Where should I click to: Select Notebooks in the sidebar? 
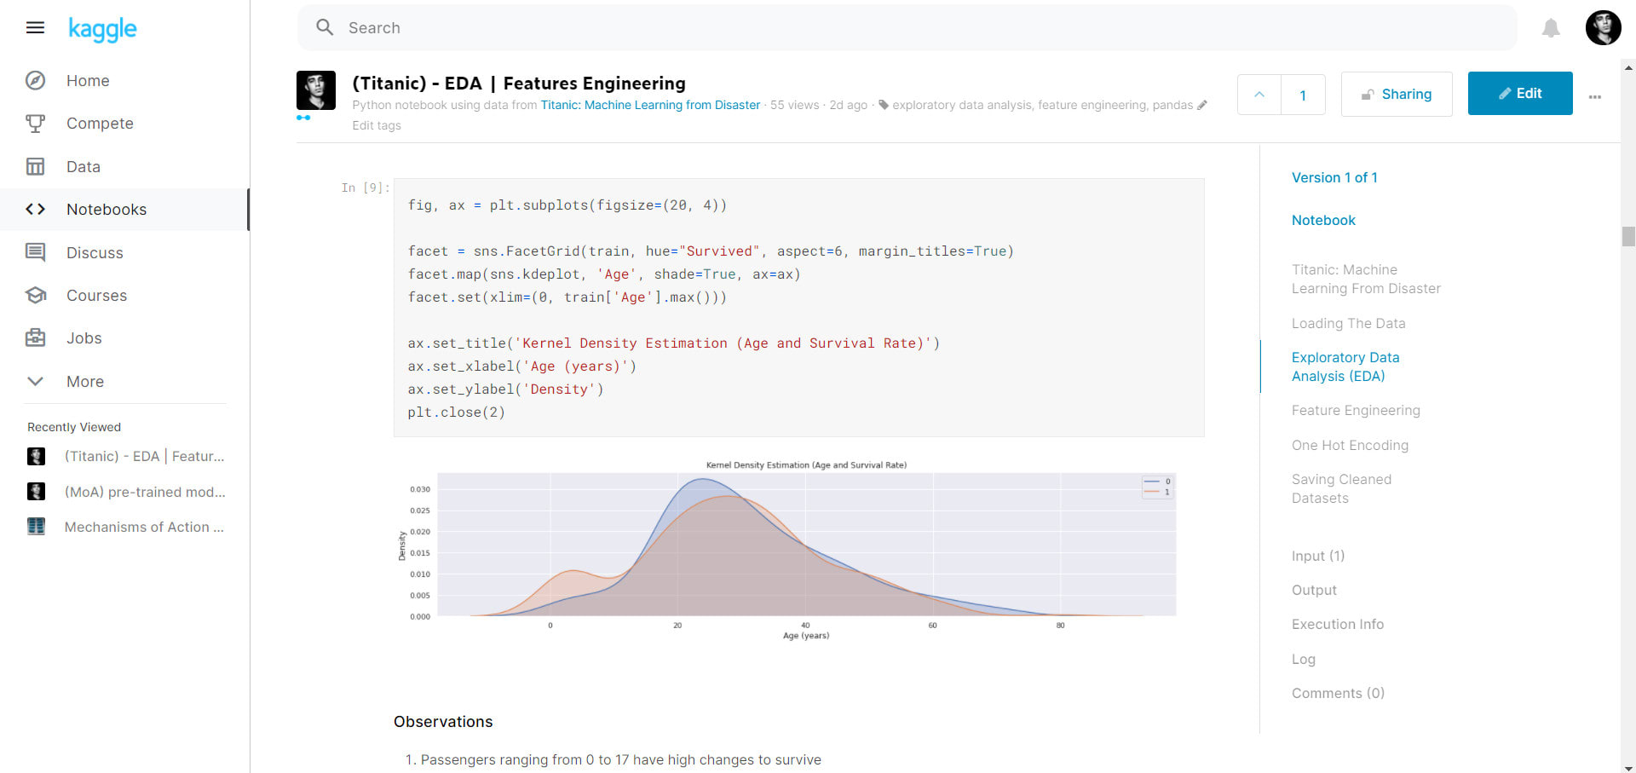[107, 210]
